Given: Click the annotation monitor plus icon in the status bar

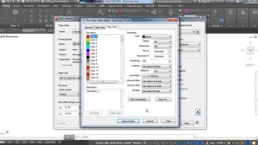Looking at the screenshot, I should click(237, 143).
